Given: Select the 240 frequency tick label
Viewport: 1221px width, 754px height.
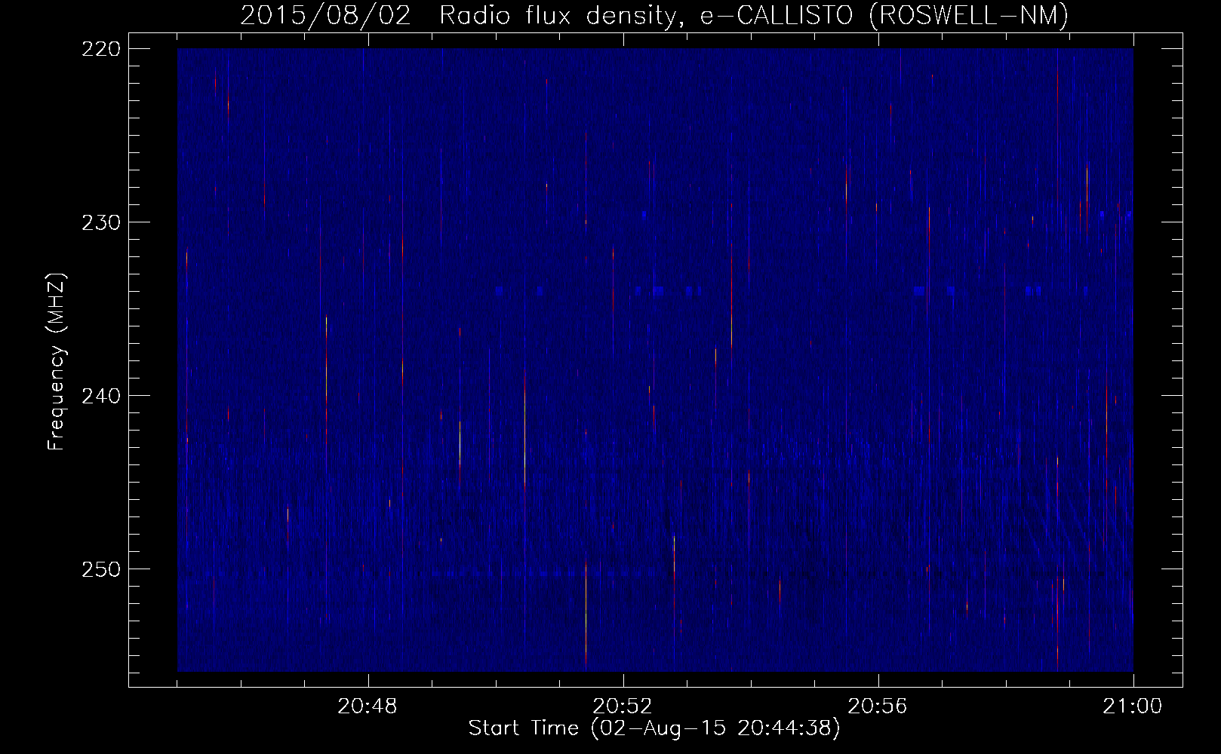Looking at the screenshot, I should coord(101,396).
